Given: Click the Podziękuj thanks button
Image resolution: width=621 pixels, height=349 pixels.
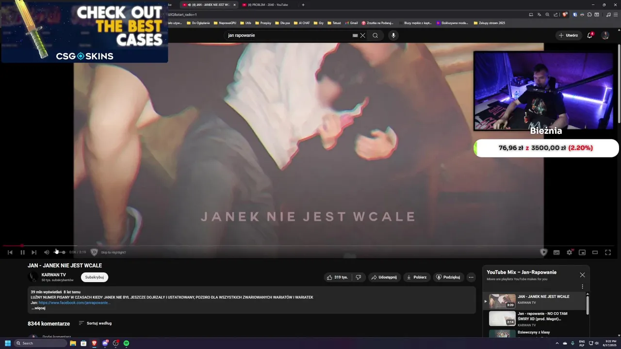Looking at the screenshot, I should 448,277.
